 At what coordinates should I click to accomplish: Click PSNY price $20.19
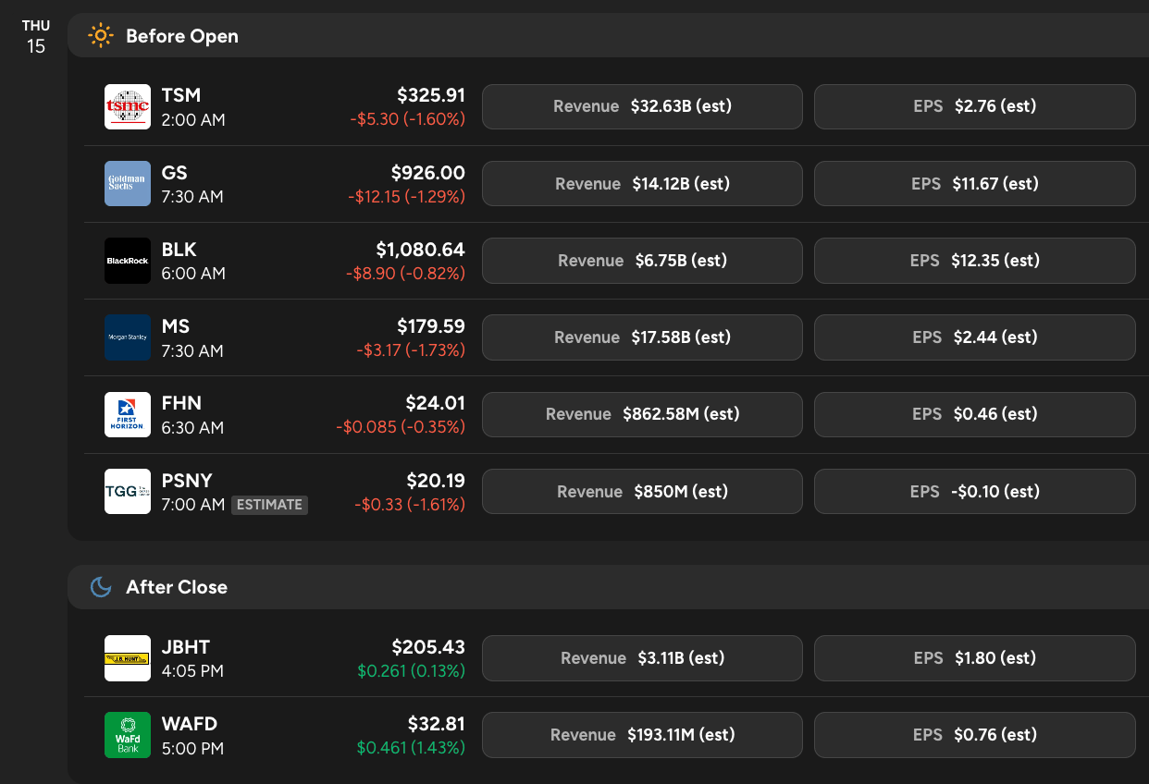pos(436,481)
